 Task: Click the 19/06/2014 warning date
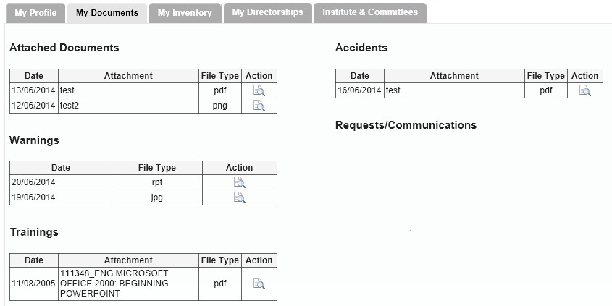pos(33,197)
